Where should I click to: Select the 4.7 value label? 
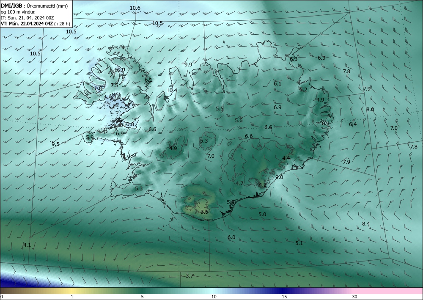[239, 184]
